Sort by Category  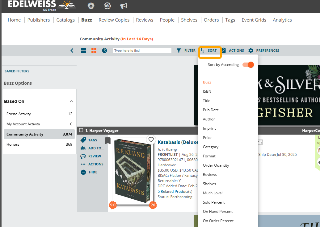(x=211, y=147)
